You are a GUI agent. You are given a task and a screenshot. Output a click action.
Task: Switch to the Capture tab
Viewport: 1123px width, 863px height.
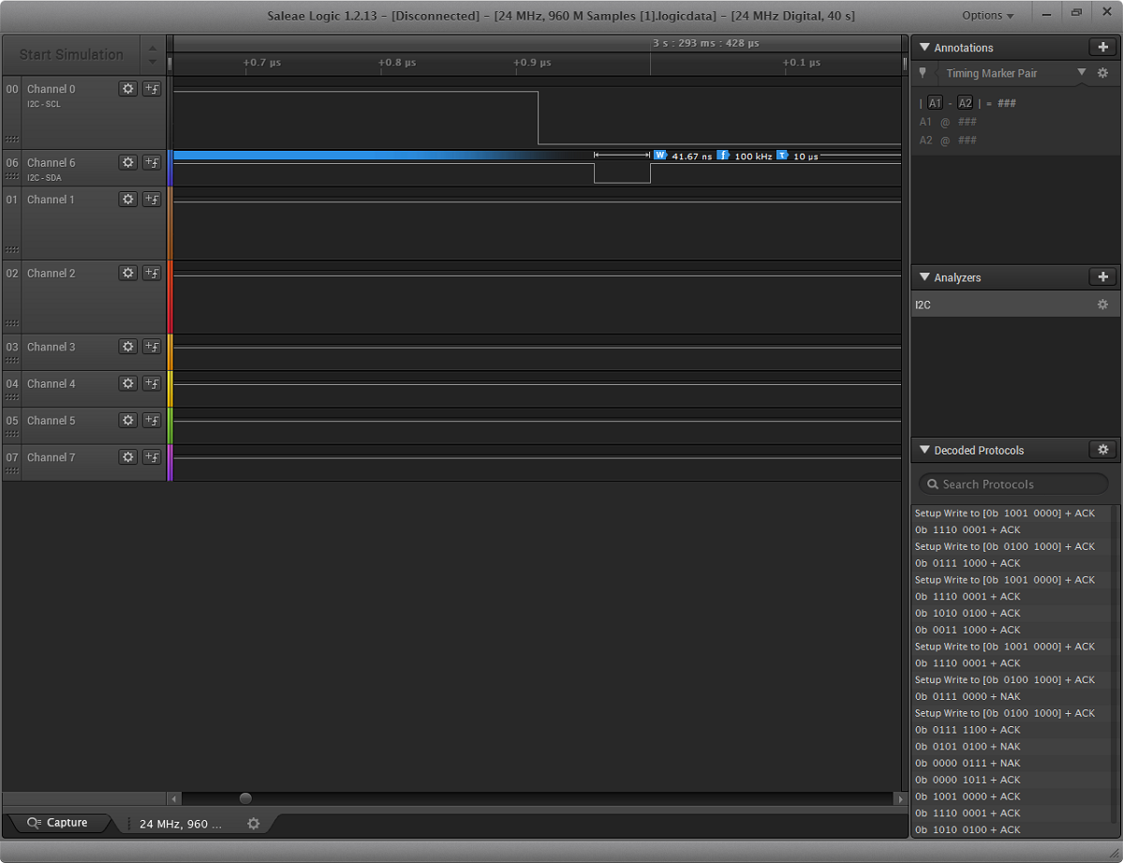tap(58, 823)
